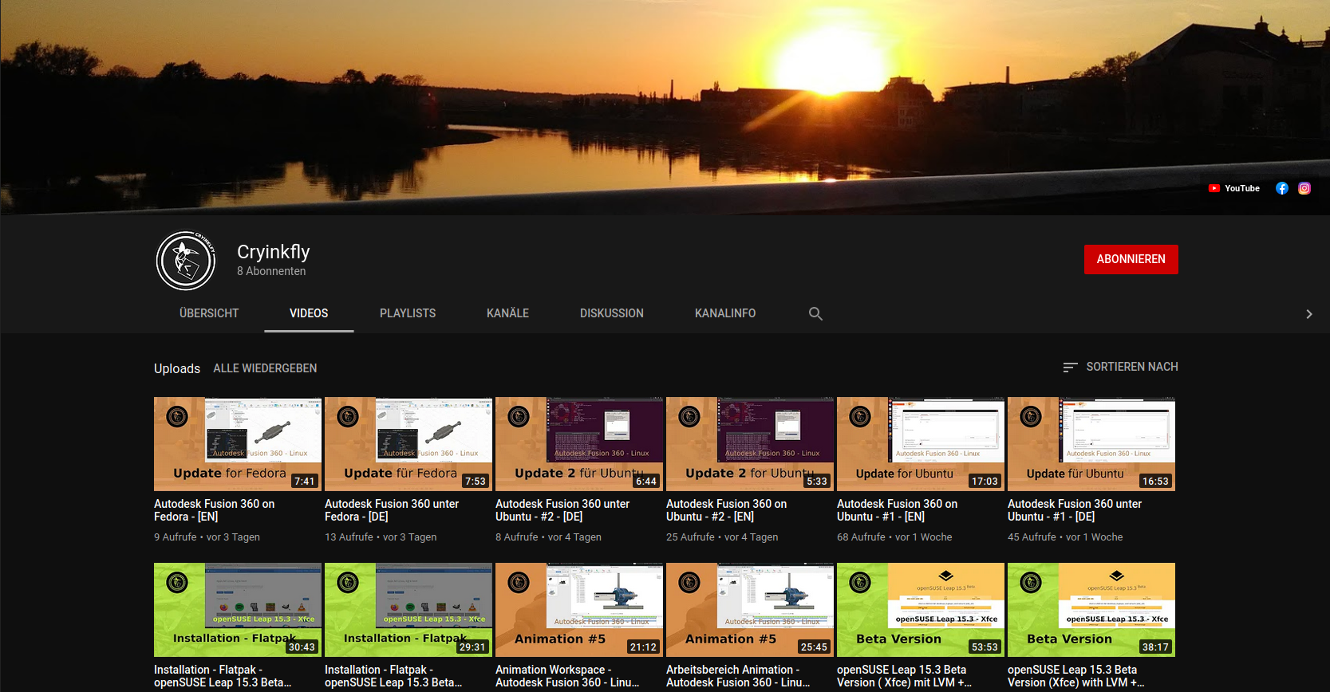This screenshot has height=692, width=1330.
Task: Click '45 Aufrufe • vor 1 Woche' text
Action: coord(1065,537)
